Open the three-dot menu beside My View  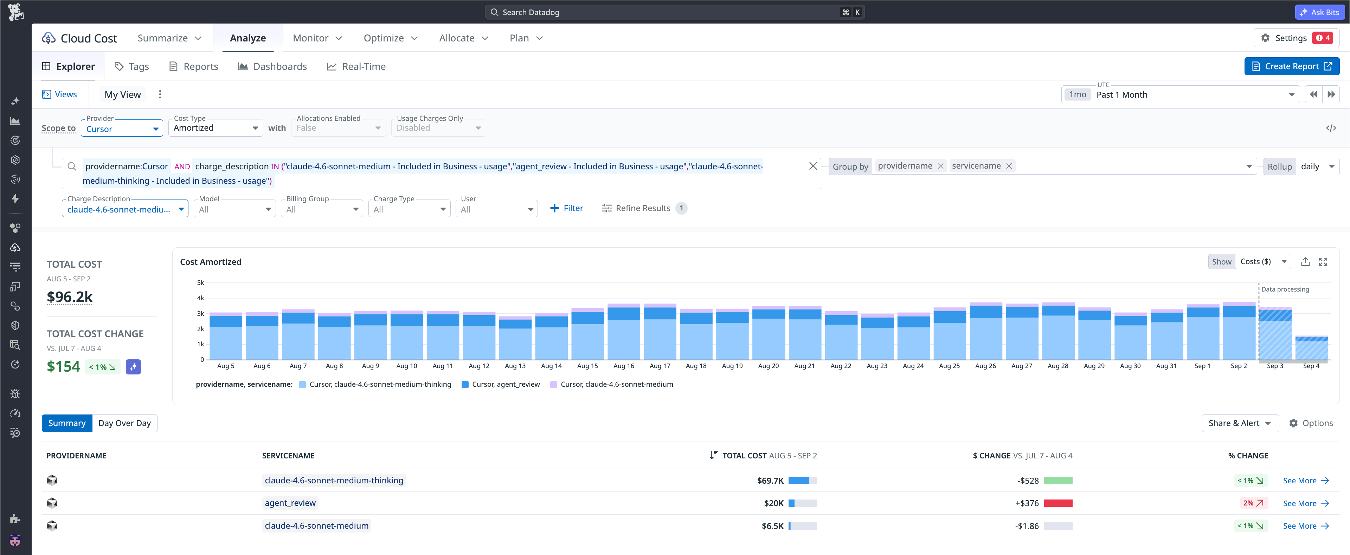point(160,94)
